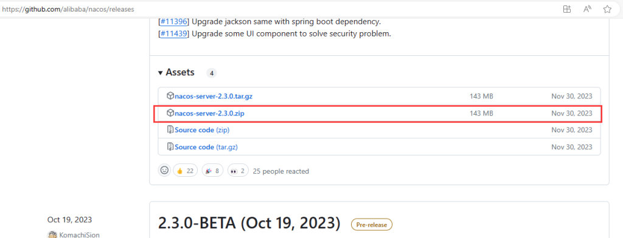Toggle the party popper reaction with 8 votes
623x238 pixels.
click(x=212, y=171)
